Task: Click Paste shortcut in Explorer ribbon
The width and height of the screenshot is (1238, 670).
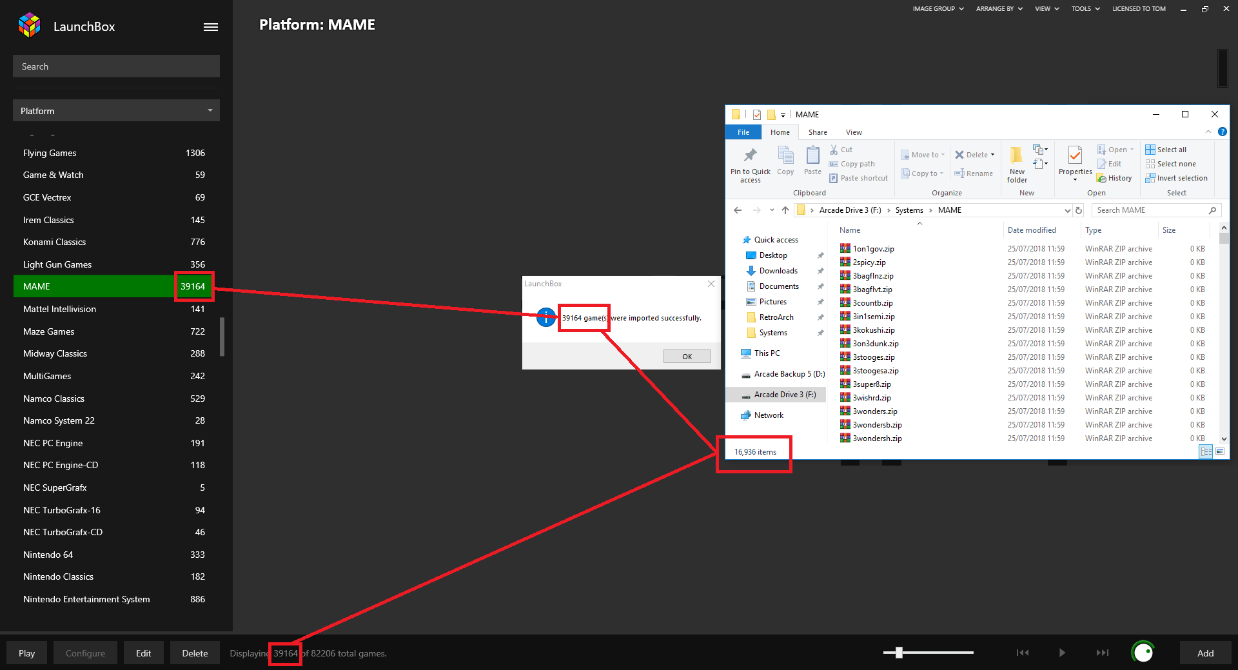Action: coord(859,178)
